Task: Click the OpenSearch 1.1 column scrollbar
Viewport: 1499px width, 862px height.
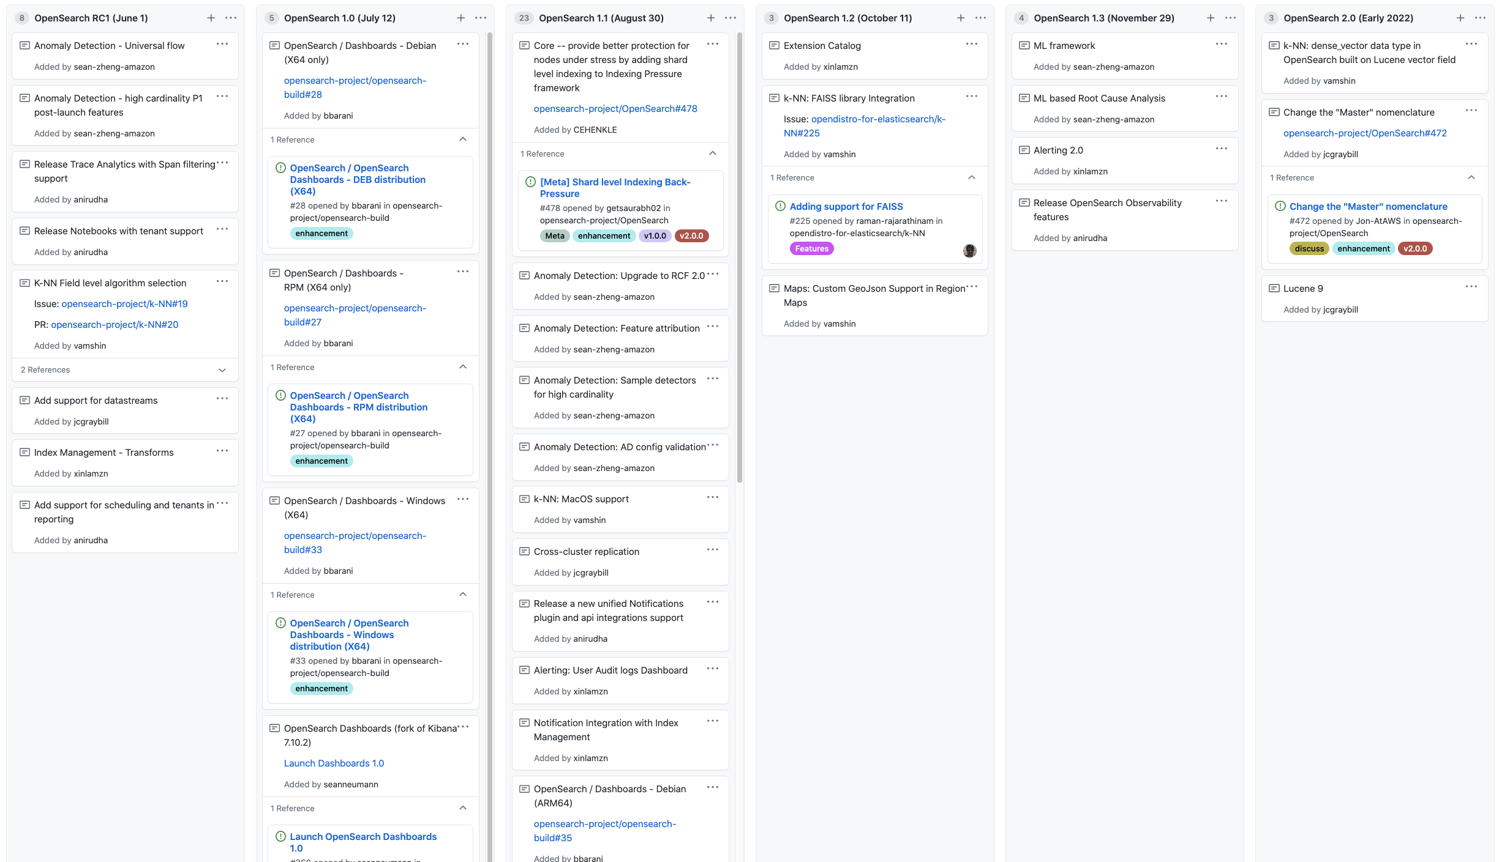Action: (740, 257)
